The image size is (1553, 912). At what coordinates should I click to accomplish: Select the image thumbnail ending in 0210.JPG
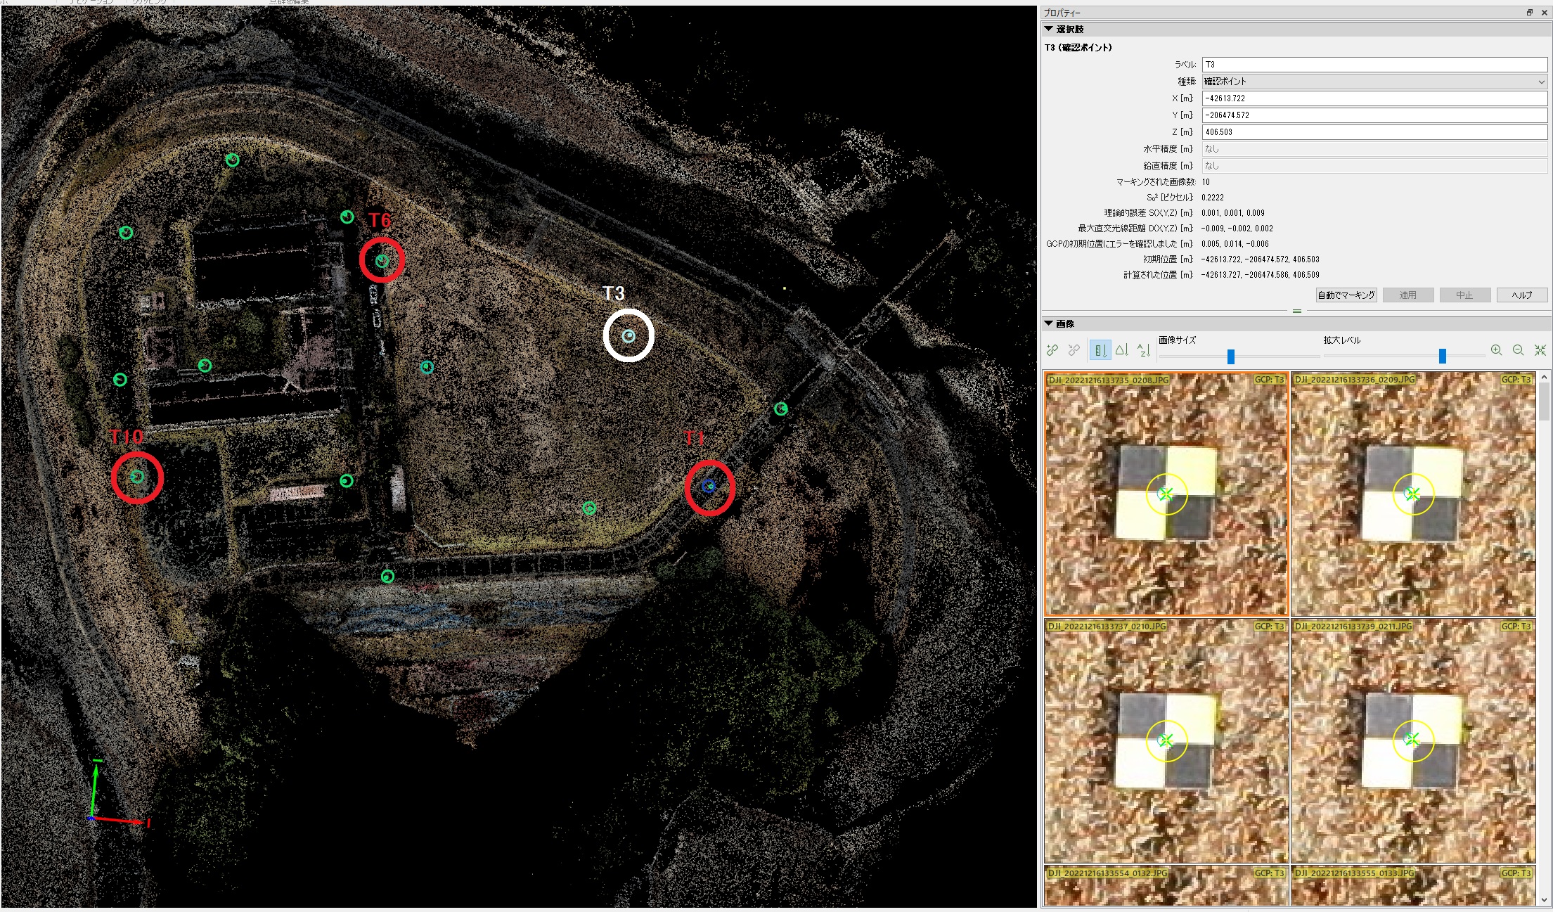[x=1166, y=740]
